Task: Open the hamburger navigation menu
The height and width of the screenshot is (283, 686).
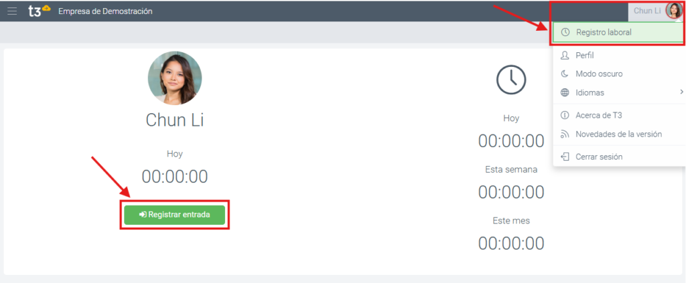Action: (x=12, y=11)
